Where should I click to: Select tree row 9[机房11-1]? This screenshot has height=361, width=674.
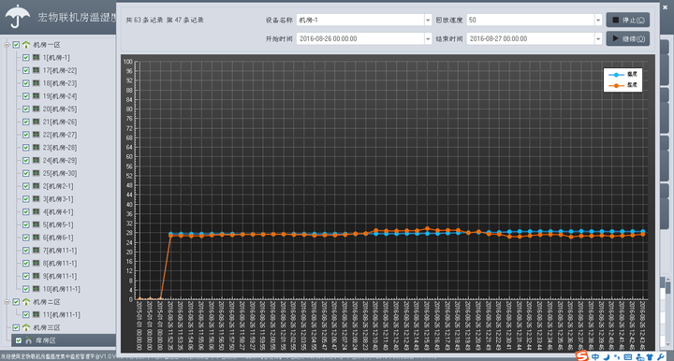pos(60,276)
